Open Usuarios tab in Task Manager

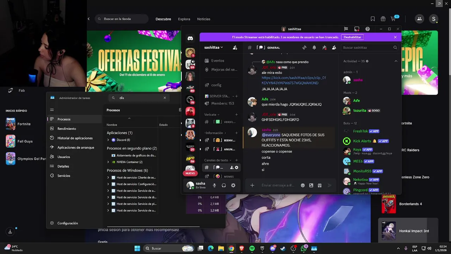coord(74,157)
